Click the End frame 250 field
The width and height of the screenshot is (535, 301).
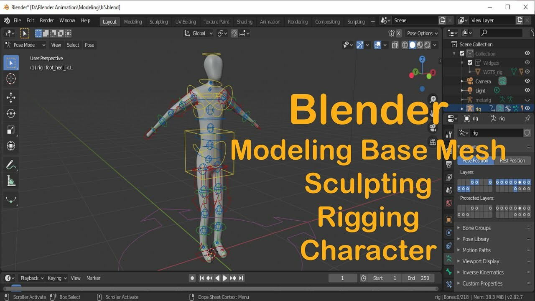coord(418,278)
